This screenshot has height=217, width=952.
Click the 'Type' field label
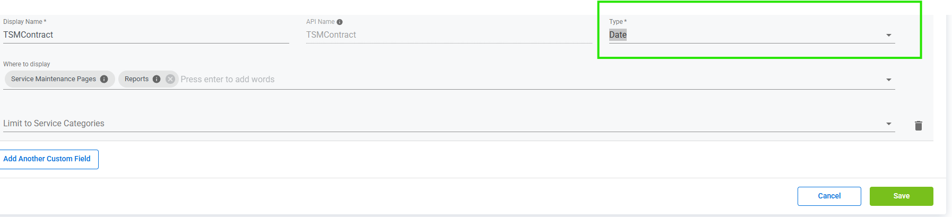coord(617,22)
